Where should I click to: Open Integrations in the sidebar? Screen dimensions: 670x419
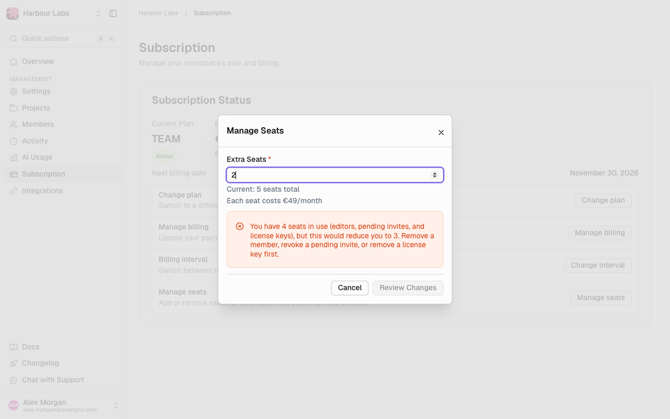(63, 191)
